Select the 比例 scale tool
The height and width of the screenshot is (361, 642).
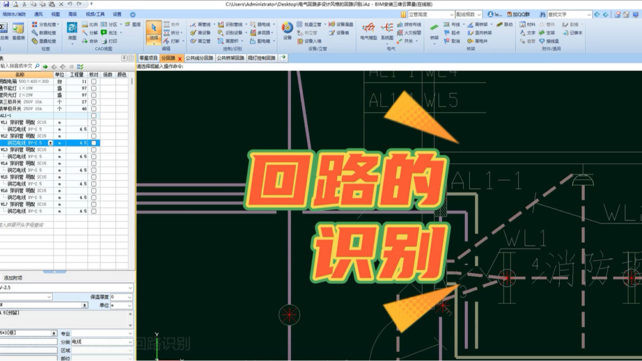[x=90, y=25]
